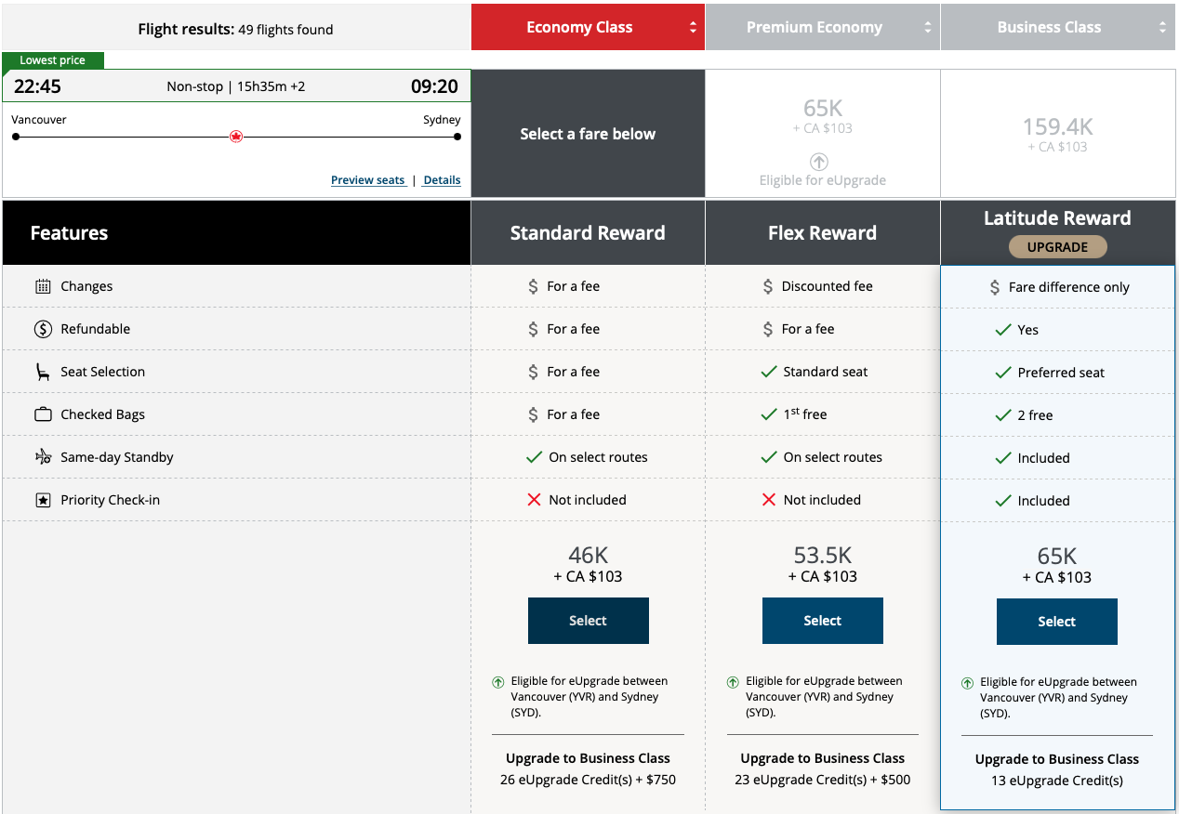Expand the Business Class sort arrows
The width and height of the screenshot is (1179, 814).
click(1162, 28)
